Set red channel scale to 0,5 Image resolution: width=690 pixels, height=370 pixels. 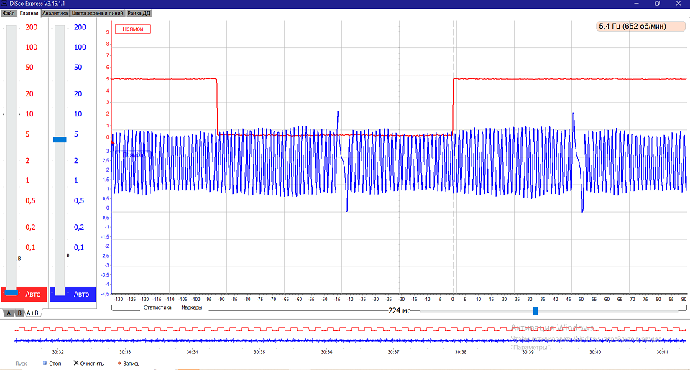[30, 200]
